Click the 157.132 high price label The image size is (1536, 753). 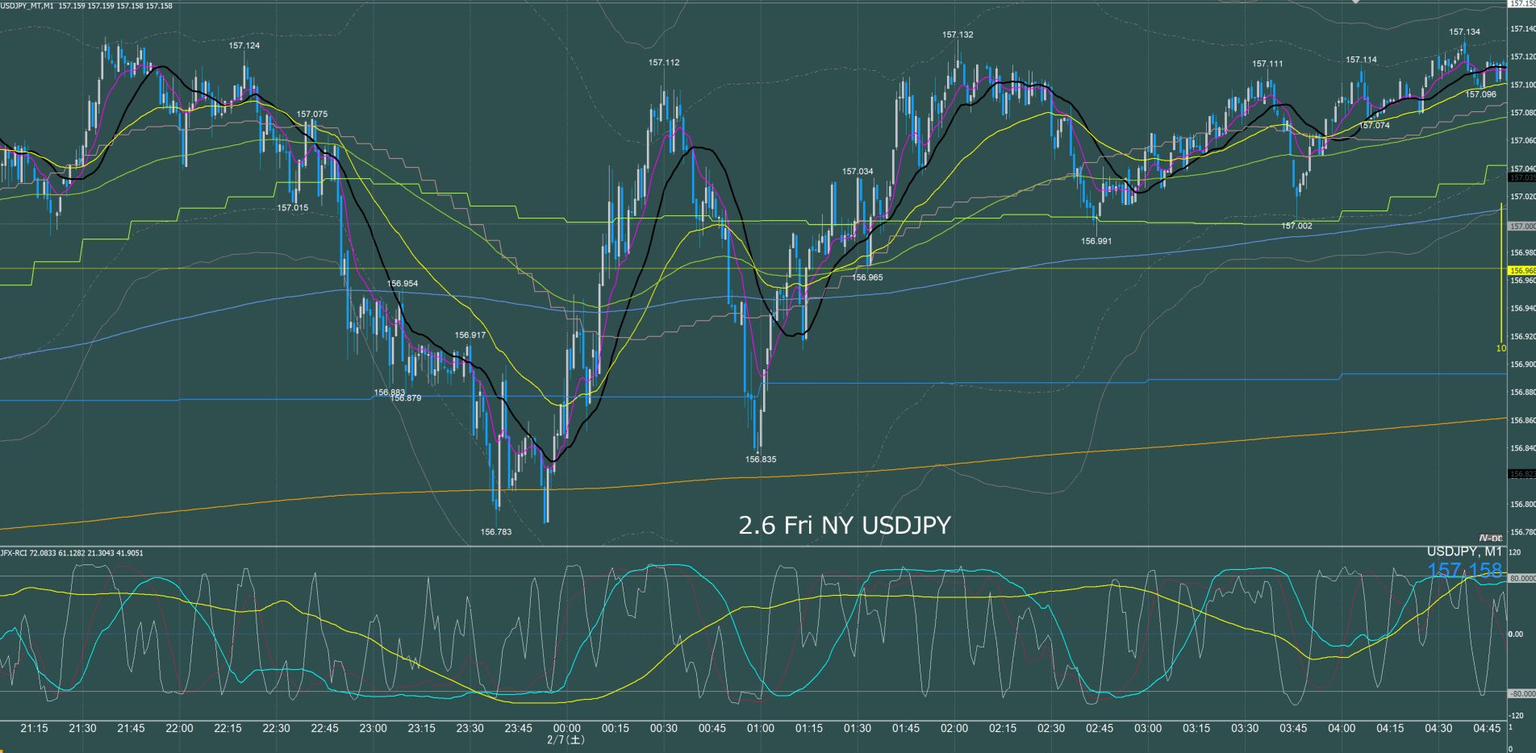[x=958, y=35]
